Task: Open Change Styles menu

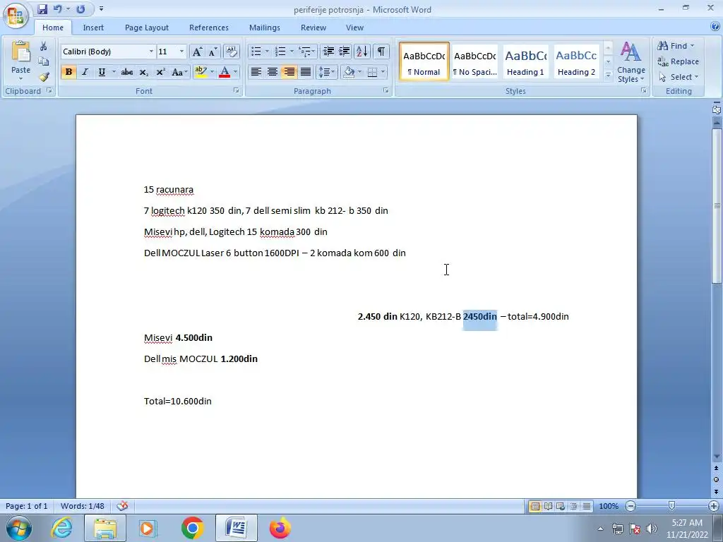Action: click(631, 62)
